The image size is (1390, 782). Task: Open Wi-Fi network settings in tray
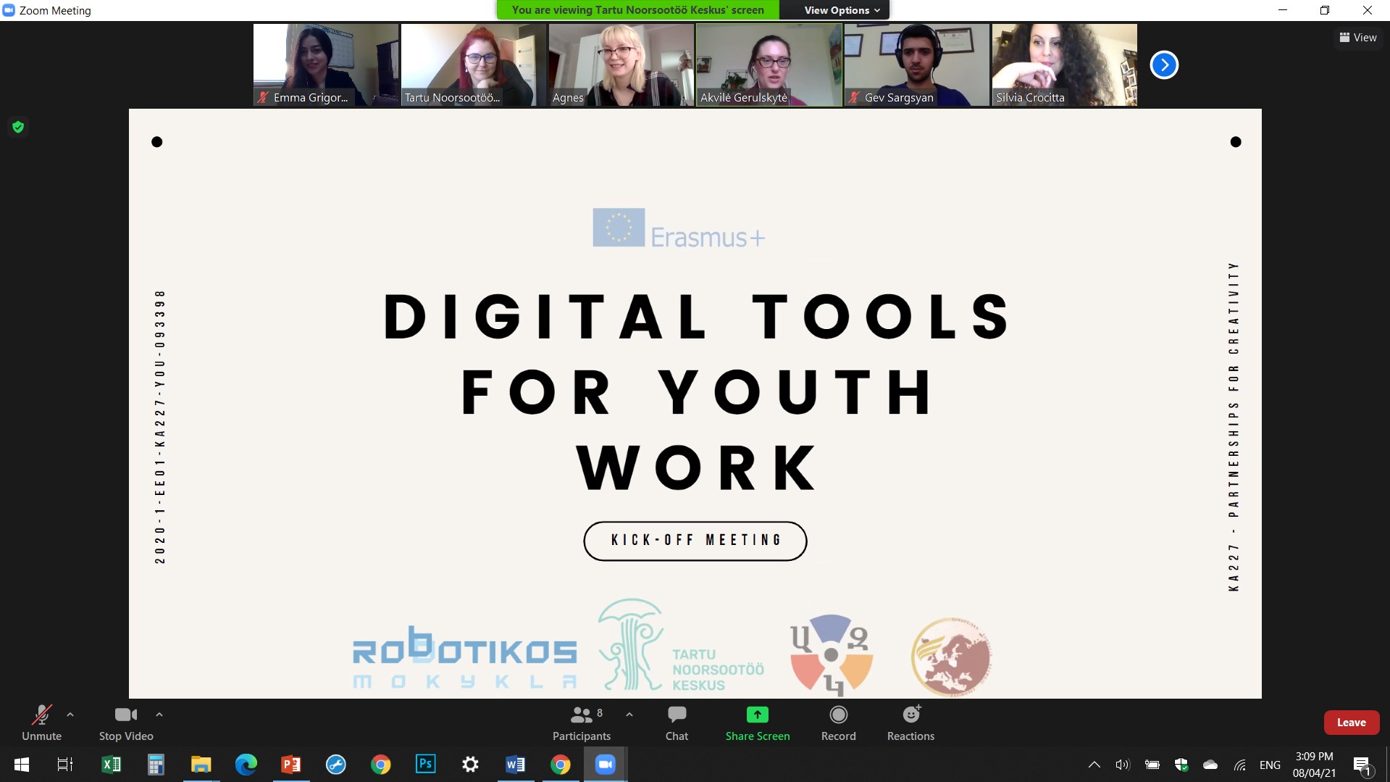(x=1240, y=765)
